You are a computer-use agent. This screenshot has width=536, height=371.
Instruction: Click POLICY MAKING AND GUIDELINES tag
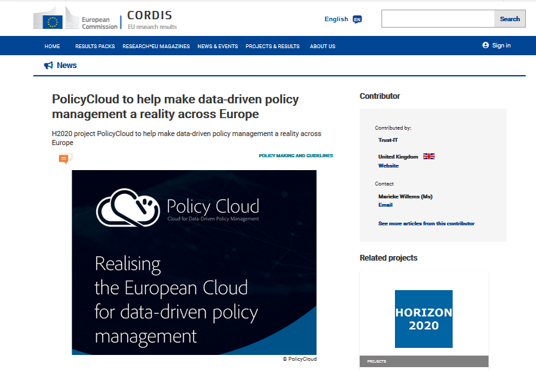point(296,156)
